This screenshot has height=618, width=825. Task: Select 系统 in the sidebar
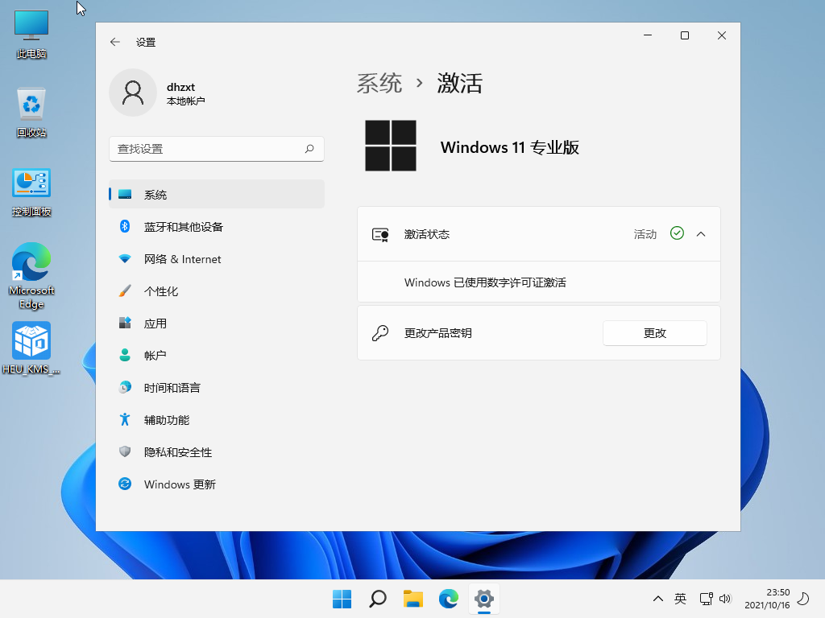tap(216, 195)
